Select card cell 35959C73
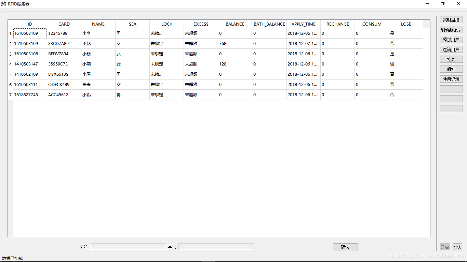Viewport: 467px width, 262px height. (x=64, y=64)
